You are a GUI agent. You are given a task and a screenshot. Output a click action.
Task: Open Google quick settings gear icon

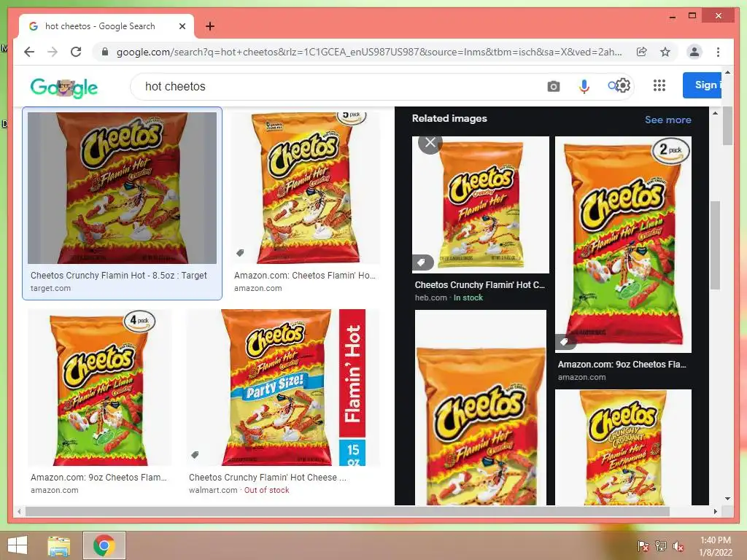[622, 86]
